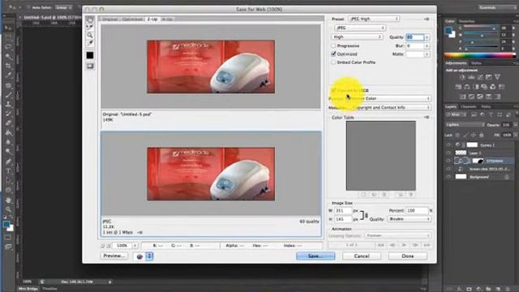This screenshot has width=519, height=292.
Task: Select the Slice Select tool in Save for Web
Action: 90,28
